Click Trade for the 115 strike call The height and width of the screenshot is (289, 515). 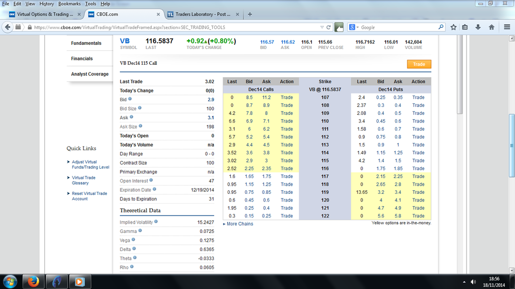pyautogui.click(x=287, y=160)
